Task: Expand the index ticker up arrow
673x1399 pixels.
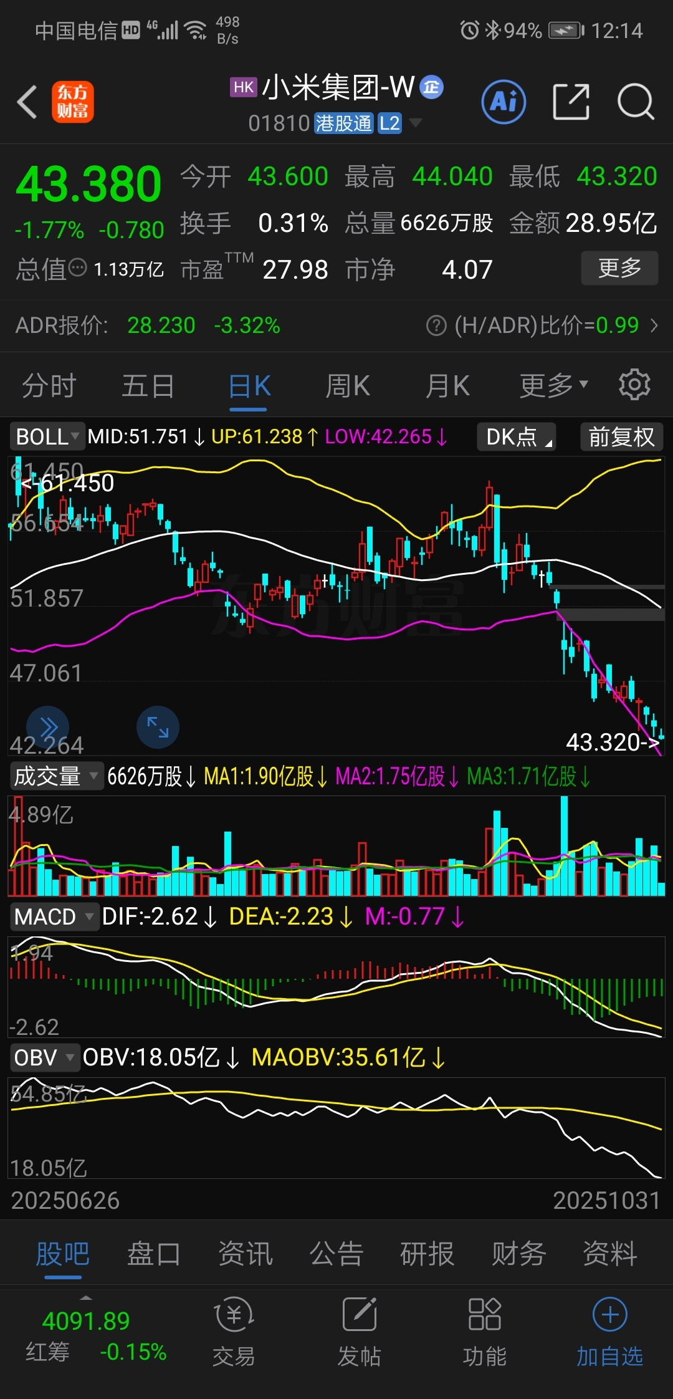Action: [86, 1298]
